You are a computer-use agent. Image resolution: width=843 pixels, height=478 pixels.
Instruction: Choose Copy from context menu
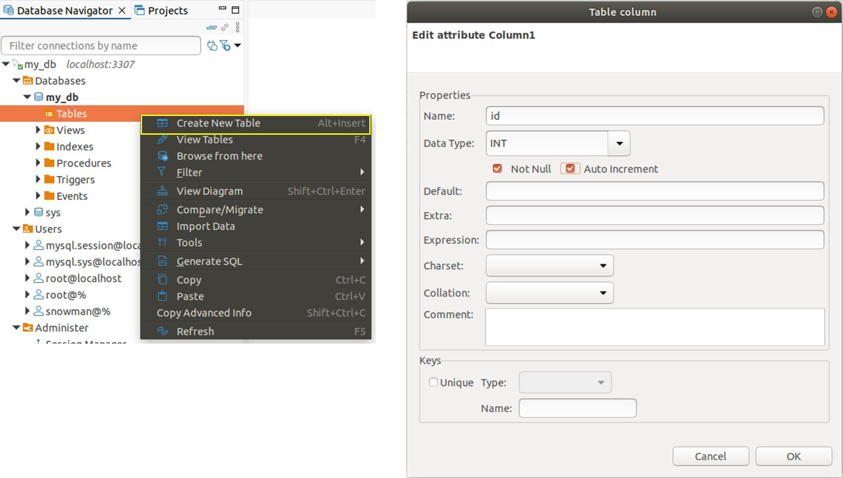(x=256, y=280)
